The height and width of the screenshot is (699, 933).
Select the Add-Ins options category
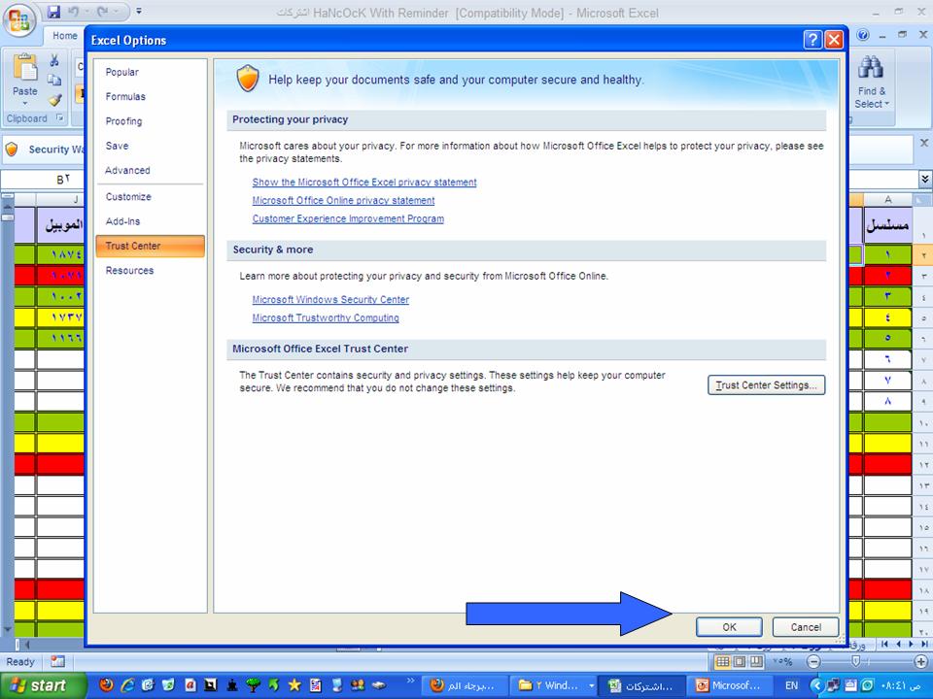coord(123,221)
